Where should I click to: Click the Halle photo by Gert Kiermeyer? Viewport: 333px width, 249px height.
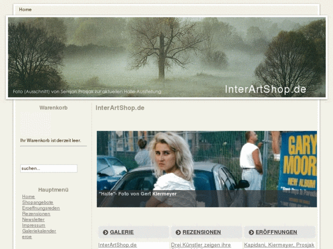point(207,169)
